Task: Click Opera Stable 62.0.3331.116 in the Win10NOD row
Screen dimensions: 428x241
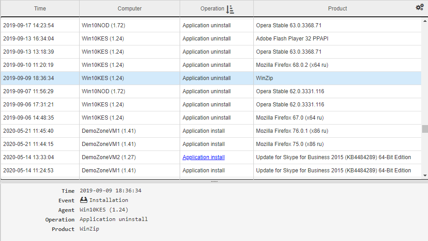Action: (290, 91)
